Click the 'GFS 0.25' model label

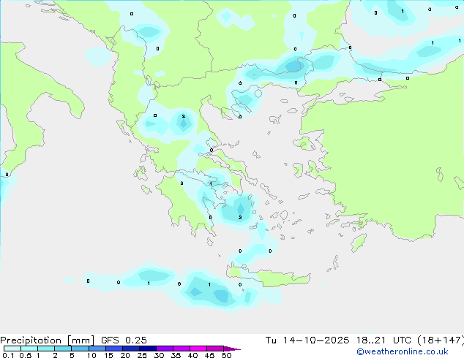tap(124, 340)
